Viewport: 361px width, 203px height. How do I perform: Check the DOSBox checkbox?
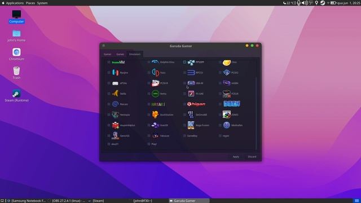220,104
